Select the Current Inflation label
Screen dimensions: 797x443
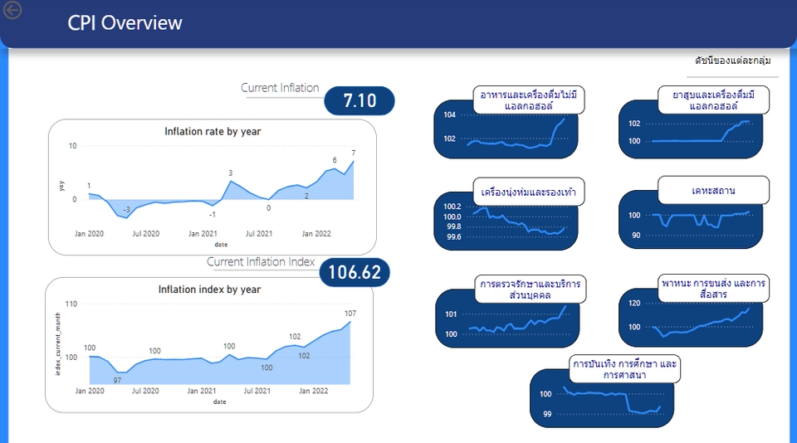tap(280, 87)
